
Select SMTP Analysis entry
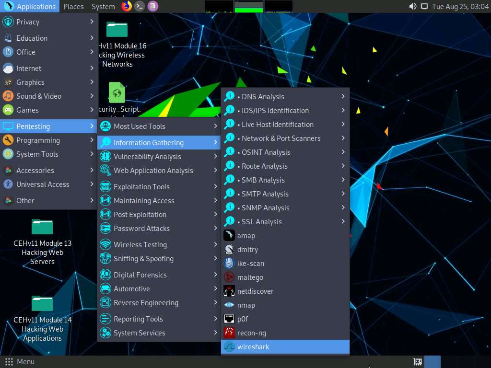(285, 194)
